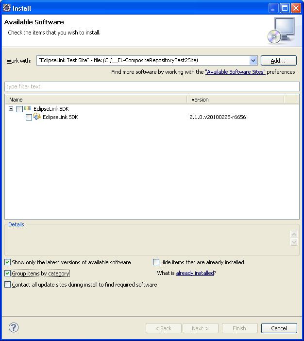Select version 2.1.0.v20100225-r6656 cell
The image size is (304, 341).
point(218,117)
